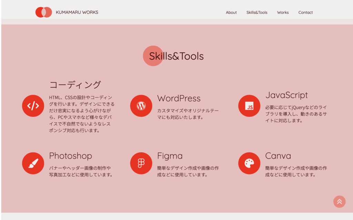
Task: Open the Works navigation link
Action: (x=283, y=12)
